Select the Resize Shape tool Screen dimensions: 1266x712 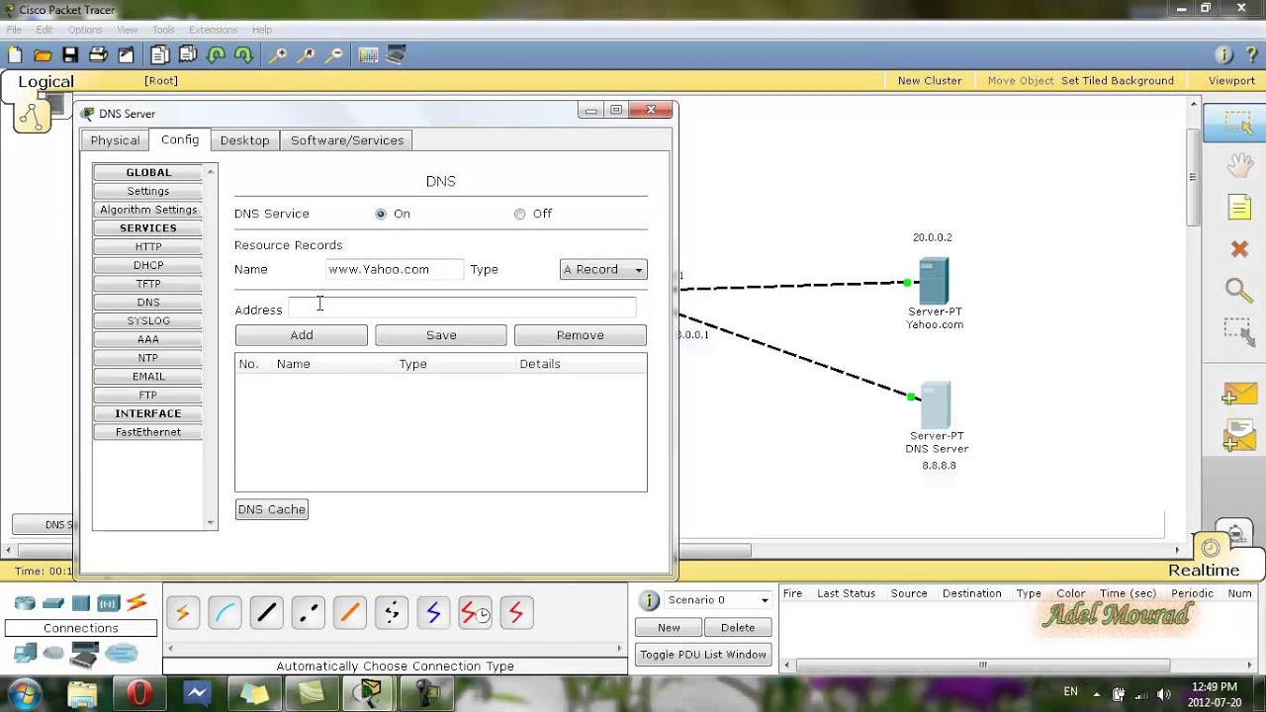pyautogui.click(x=1238, y=331)
